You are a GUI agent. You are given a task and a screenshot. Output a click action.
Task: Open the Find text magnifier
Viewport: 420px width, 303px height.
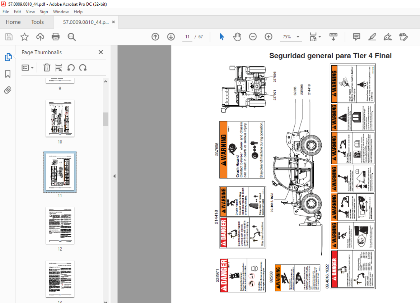tap(71, 37)
